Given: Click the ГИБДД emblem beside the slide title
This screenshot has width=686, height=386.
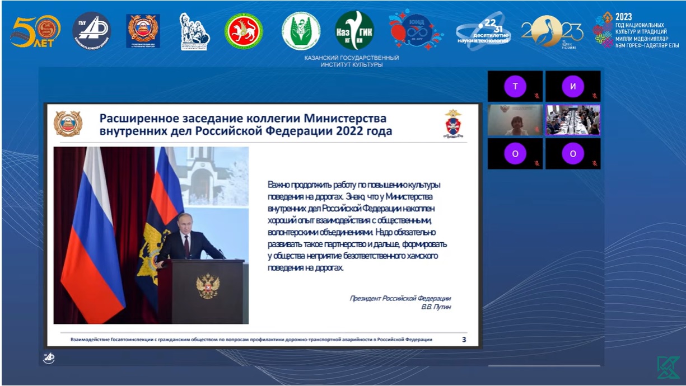Looking at the screenshot, I should (68, 124).
